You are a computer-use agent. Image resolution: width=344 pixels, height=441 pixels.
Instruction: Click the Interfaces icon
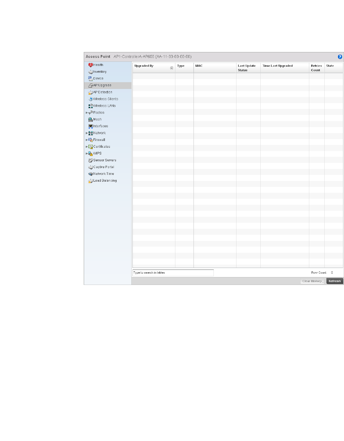[91, 126]
